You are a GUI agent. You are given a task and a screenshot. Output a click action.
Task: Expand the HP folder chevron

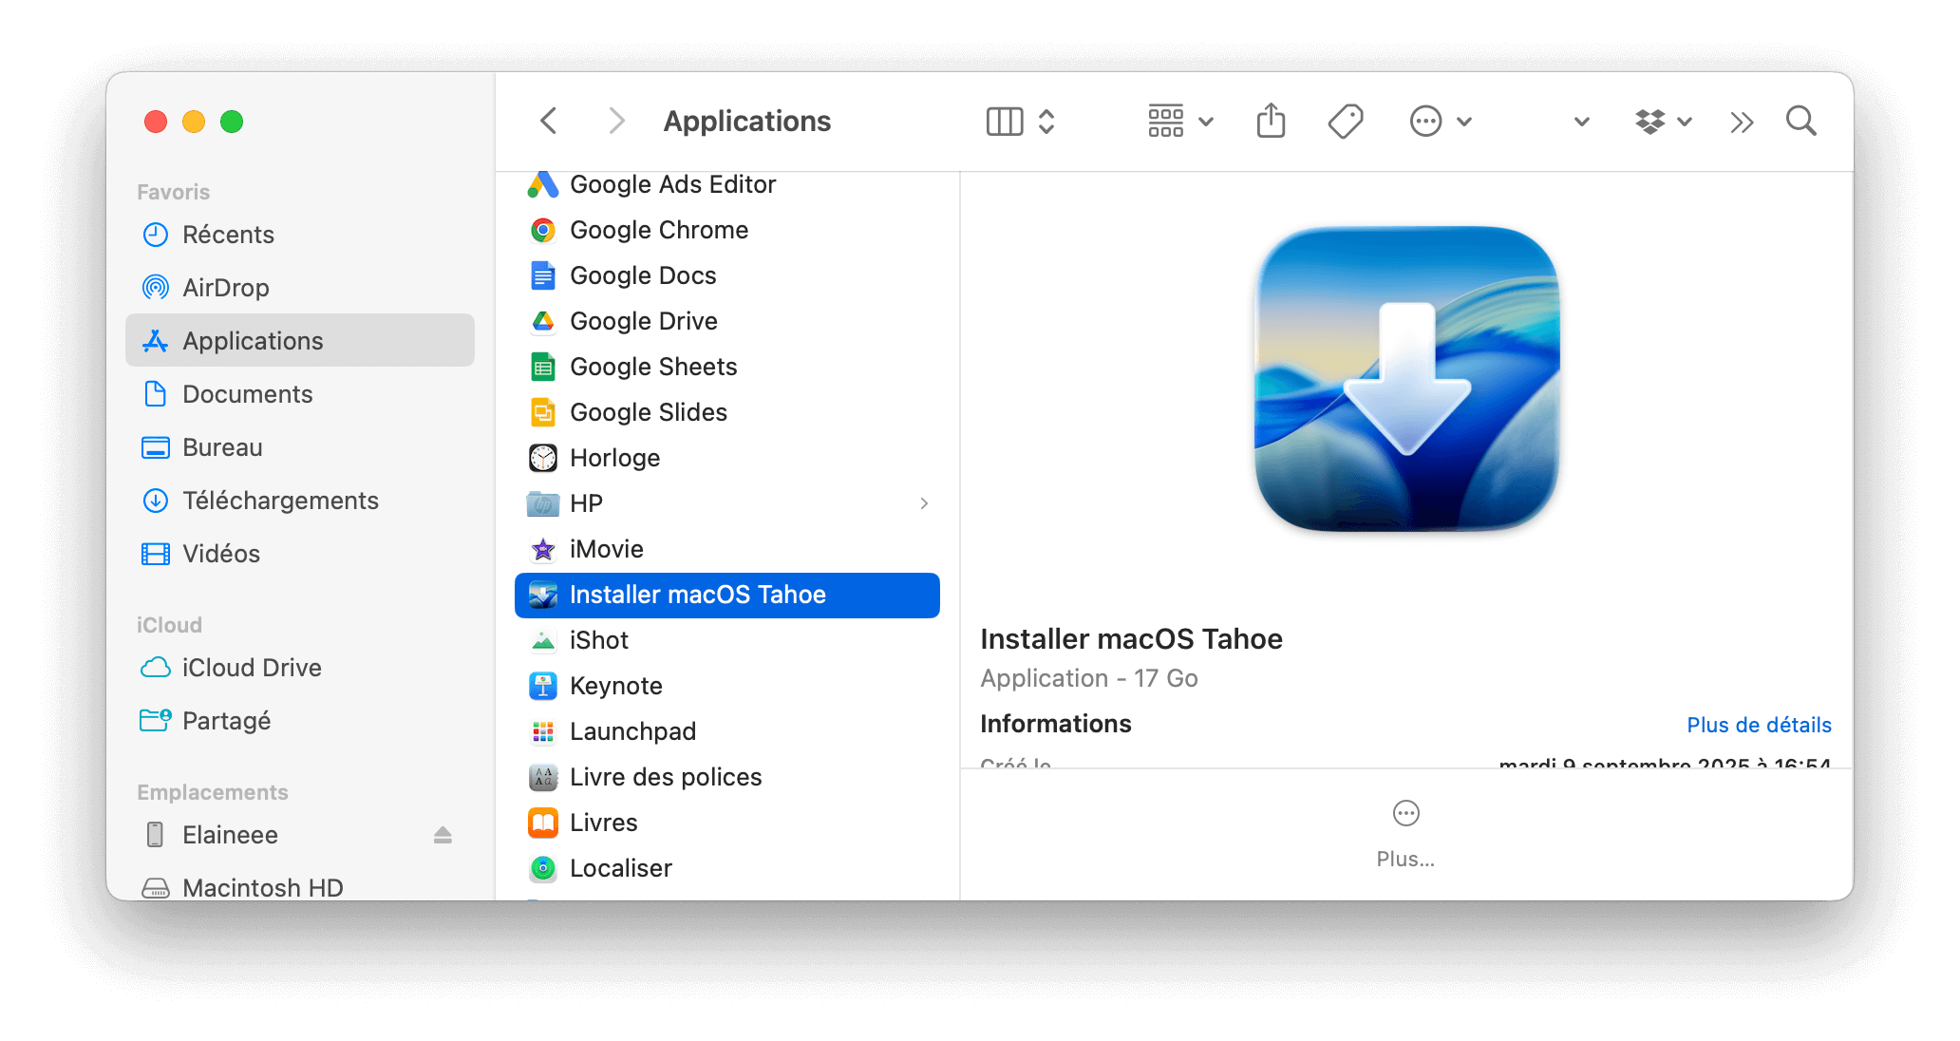[x=924, y=503]
